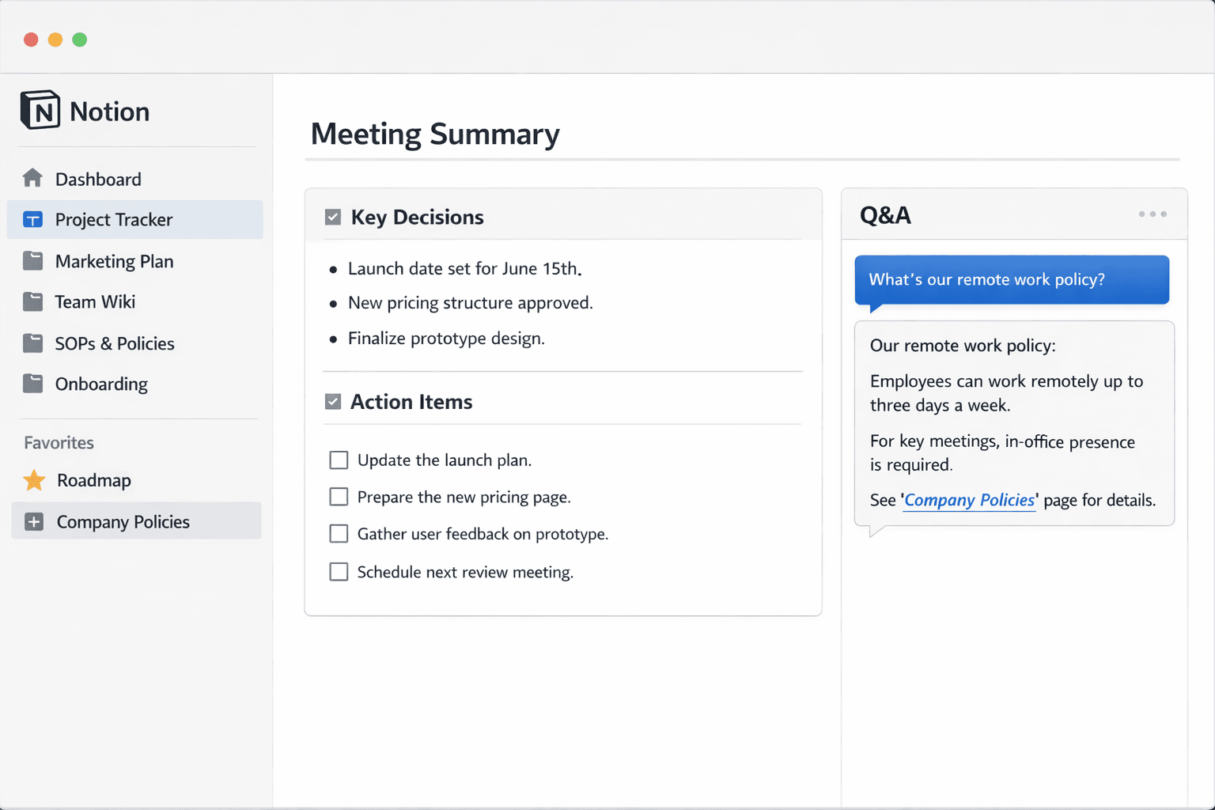Click the Onboarding folder icon

pos(34,384)
